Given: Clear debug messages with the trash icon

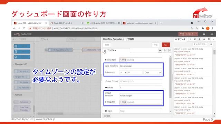Looking at the screenshot, I should [211, 44].
